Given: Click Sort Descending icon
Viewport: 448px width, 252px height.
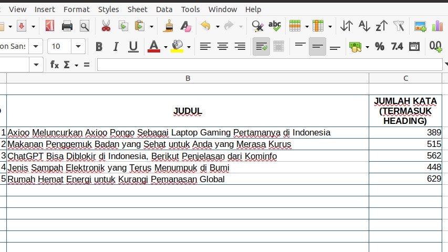Looking at the screenshot, I should (381, 26).
